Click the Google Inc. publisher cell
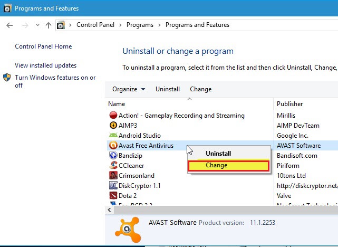The width and height of the screenshot is (338, 247). click(x=293, y=136)
